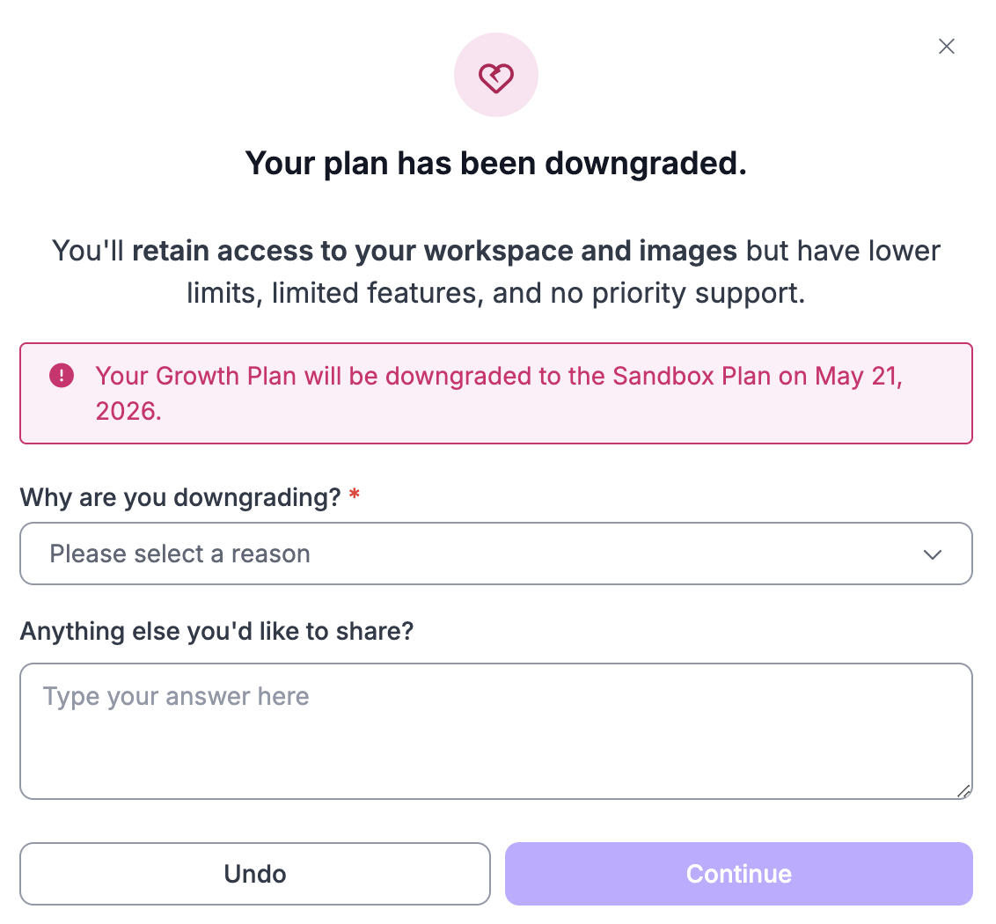The width and height of the screenshot is (996, 924).
Task: Close the downgrade dialog with the X
Action: (947, 47)
